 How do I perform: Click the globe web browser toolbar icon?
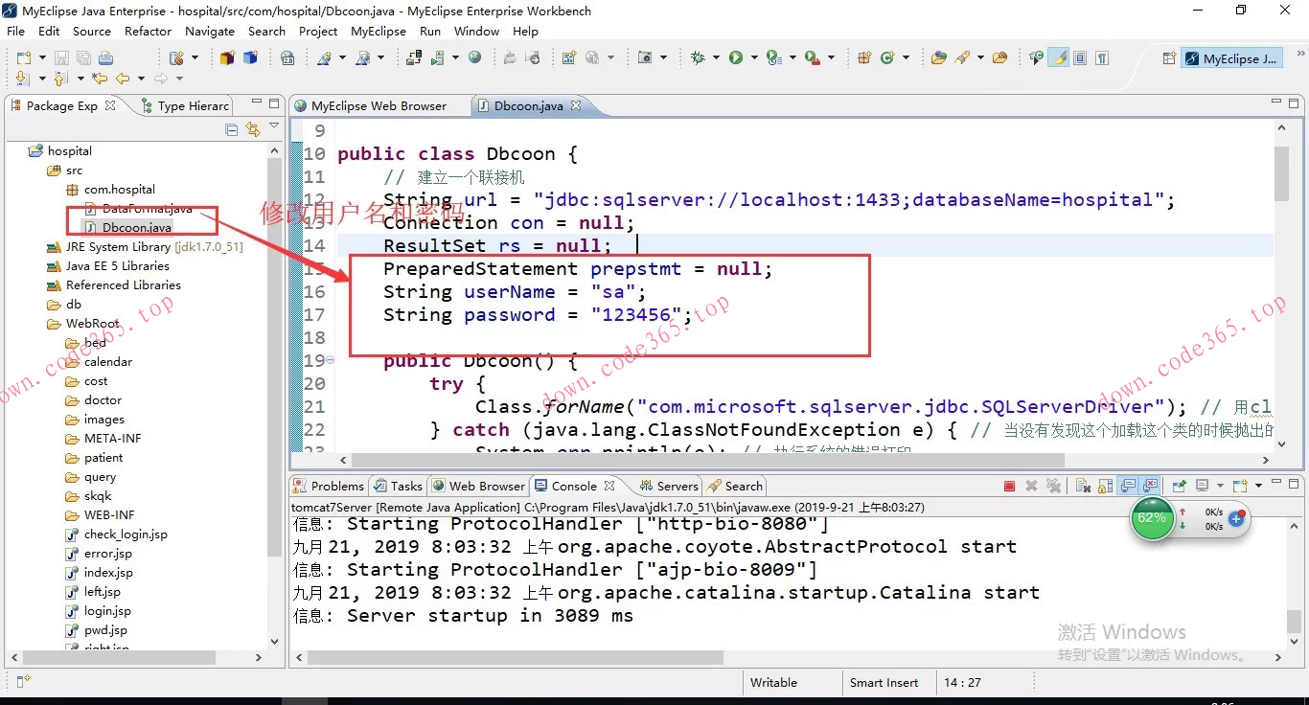474,58
